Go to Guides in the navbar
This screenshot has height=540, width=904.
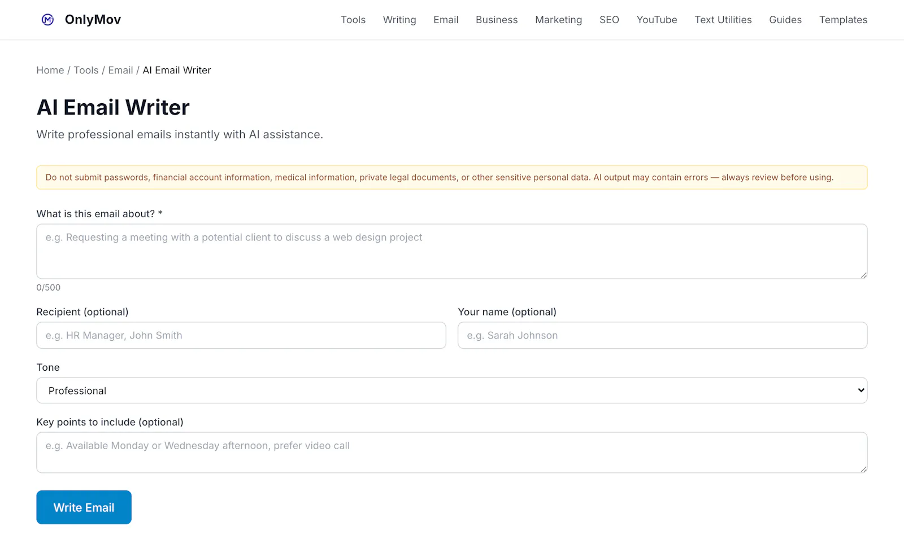point(785,20)
